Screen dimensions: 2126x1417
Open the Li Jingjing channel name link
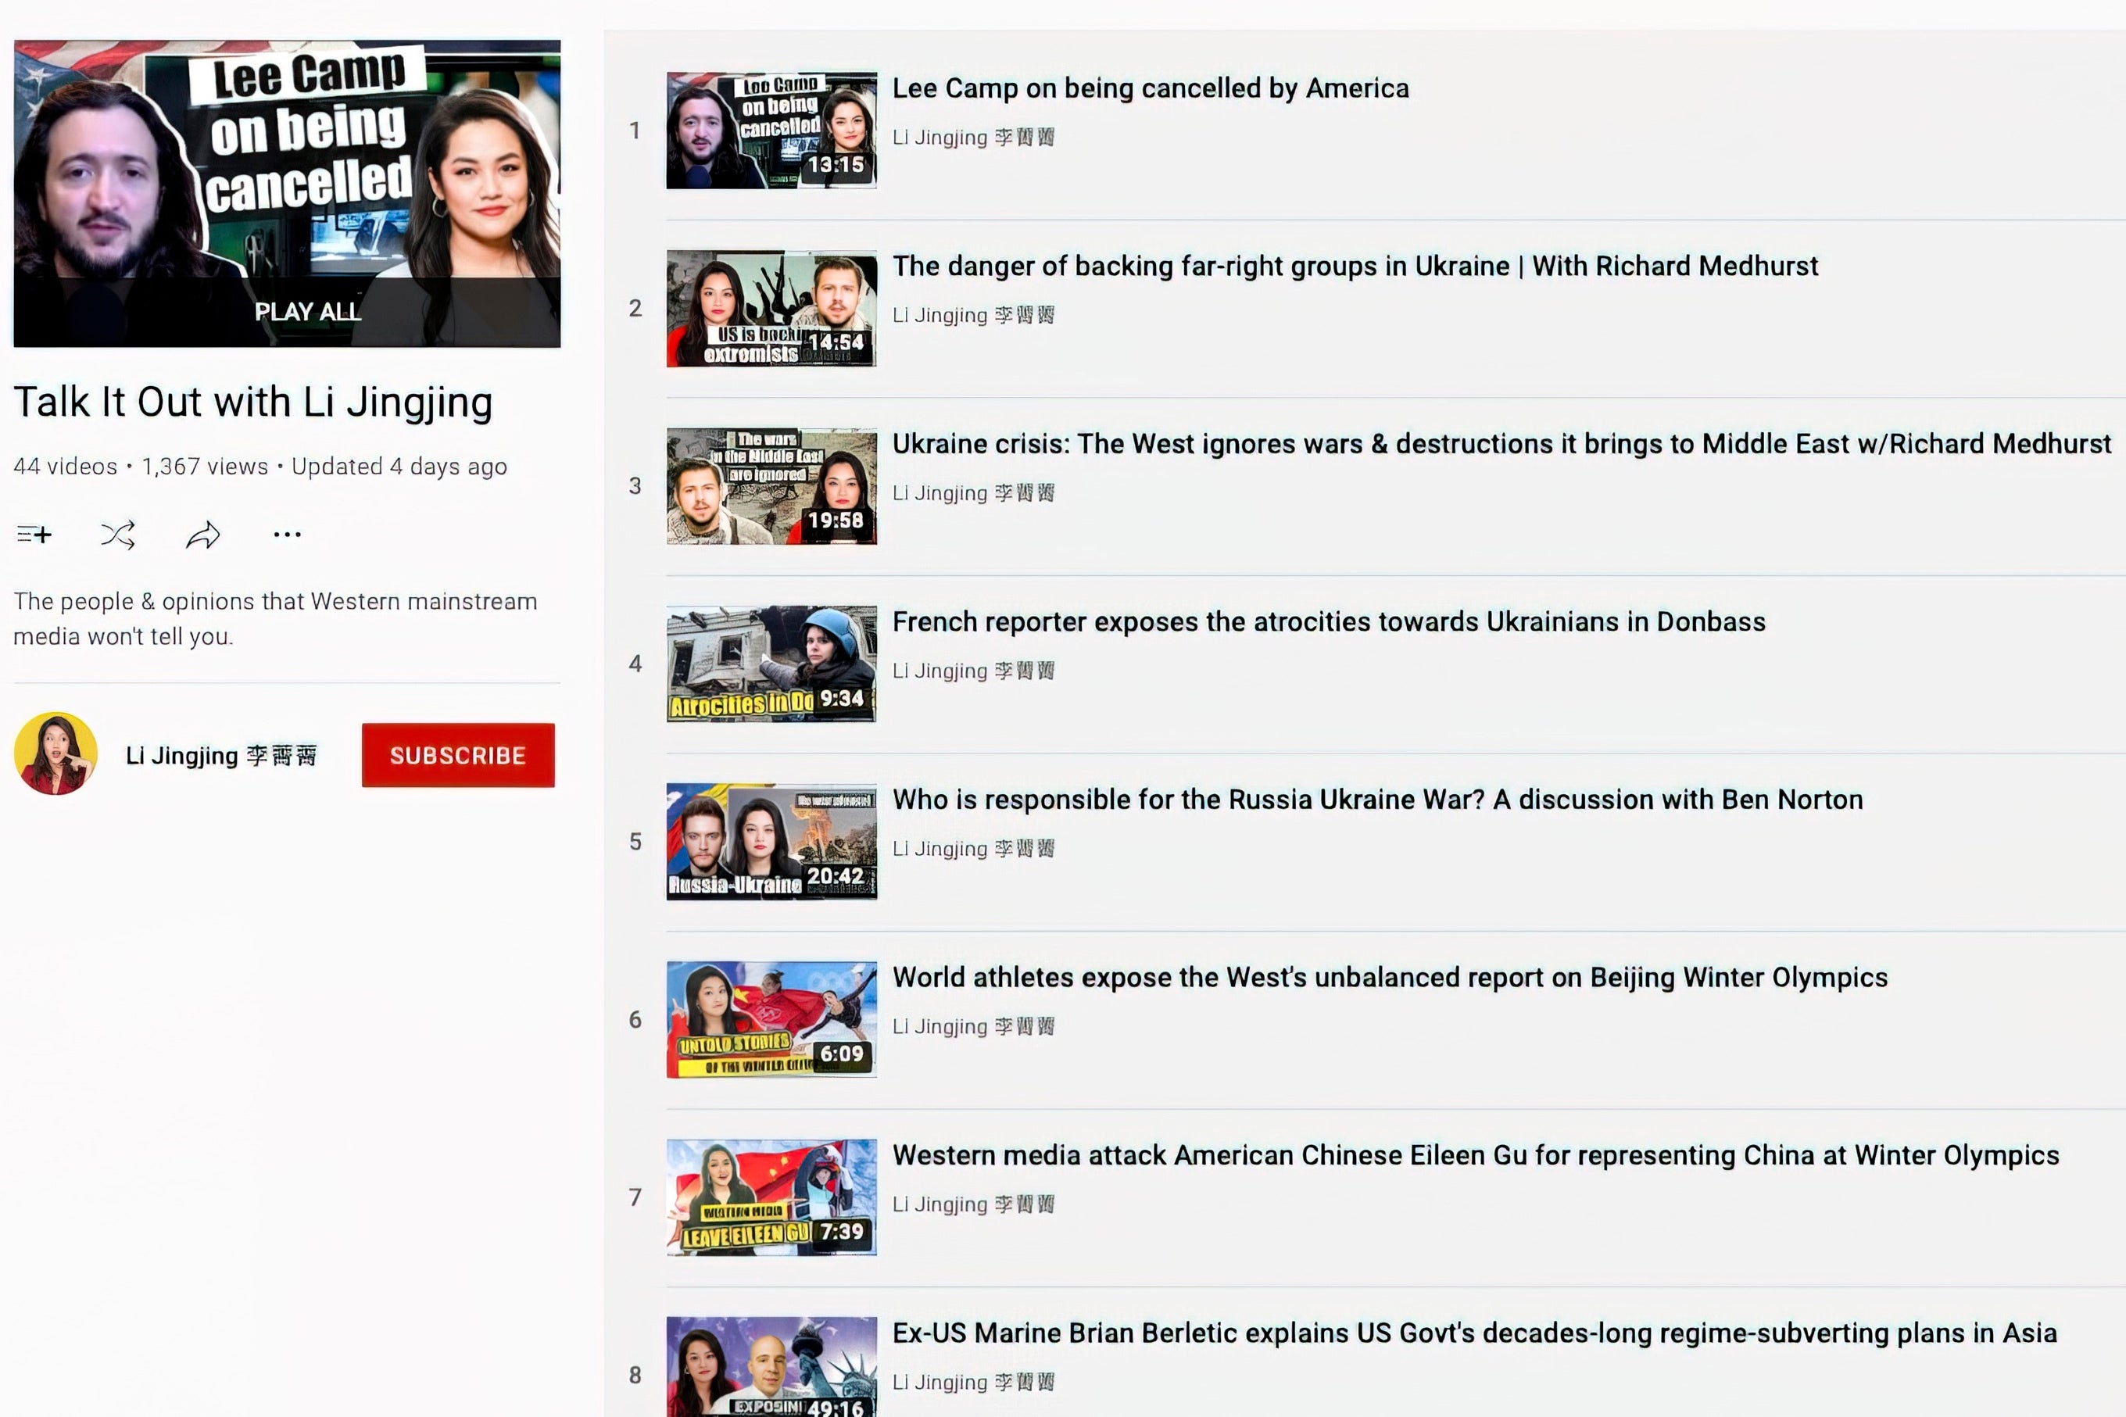coord(220,756)
